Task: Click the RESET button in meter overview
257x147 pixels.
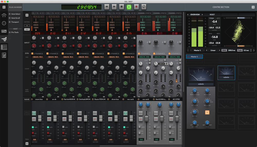Action: 212,14
